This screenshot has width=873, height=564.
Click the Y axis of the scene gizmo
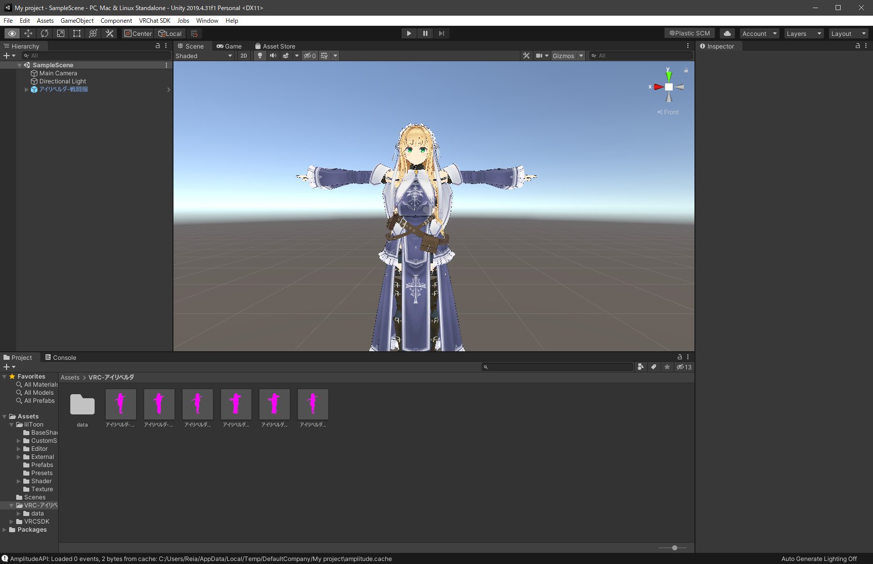click(669, 76)
